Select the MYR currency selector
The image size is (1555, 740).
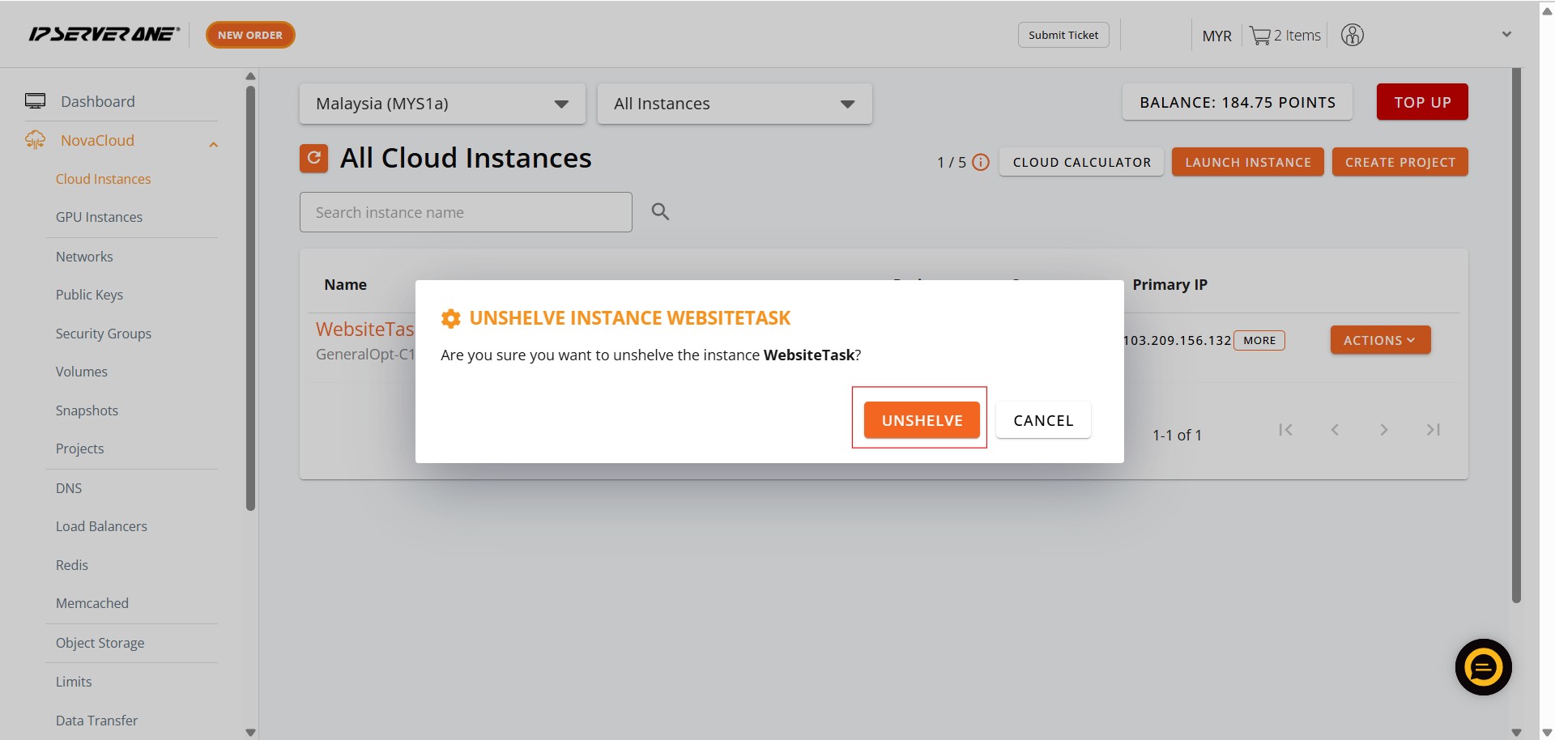1216,36
